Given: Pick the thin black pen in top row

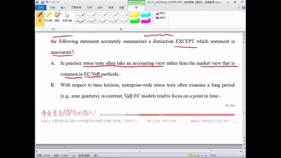Looking at the screenshot, I should [80, 15].
